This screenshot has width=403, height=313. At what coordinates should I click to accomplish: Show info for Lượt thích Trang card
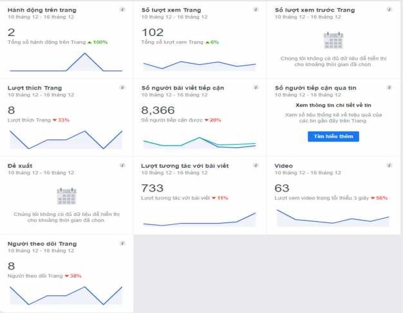coord(123,87)
